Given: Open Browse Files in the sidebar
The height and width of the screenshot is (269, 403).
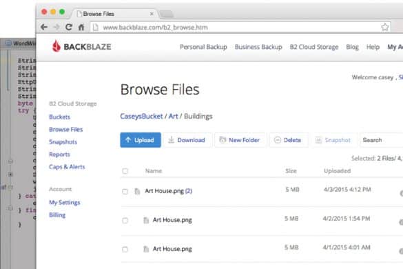Looking at the screenshot, I should (x=66, y=129).
